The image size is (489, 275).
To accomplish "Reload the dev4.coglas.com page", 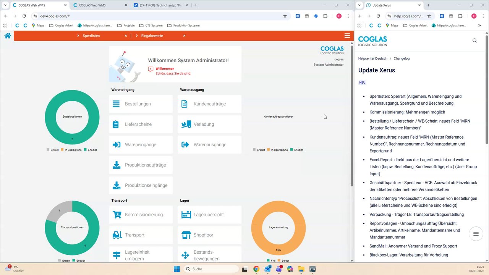I will click(x=24, y=16).
